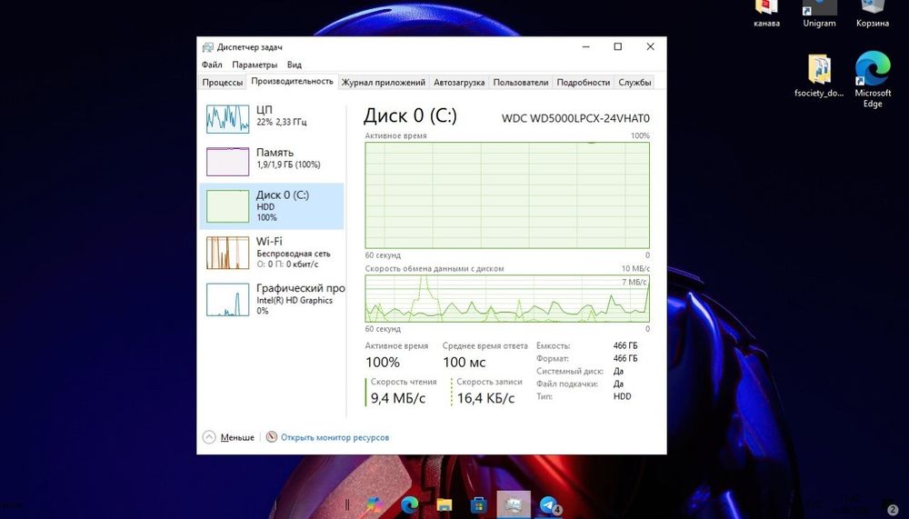Open the канава desktop icon
The height and width of the screenshot is (519, 909).
(766, 14)
